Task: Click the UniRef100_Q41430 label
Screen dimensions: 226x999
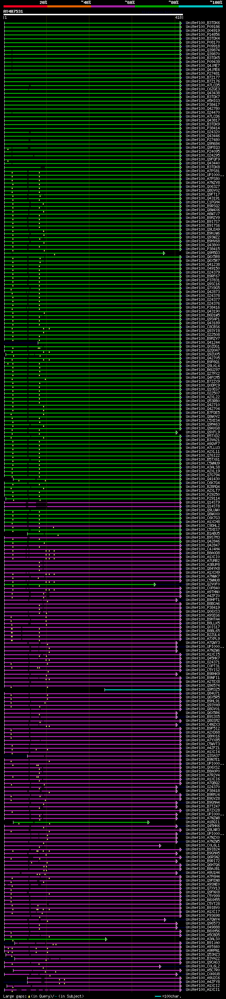Action: coord(202,479)
